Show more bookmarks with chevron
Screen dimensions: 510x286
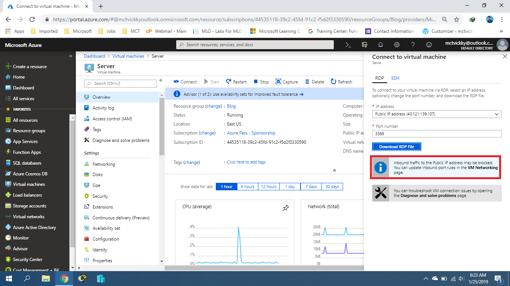[501, 31]
